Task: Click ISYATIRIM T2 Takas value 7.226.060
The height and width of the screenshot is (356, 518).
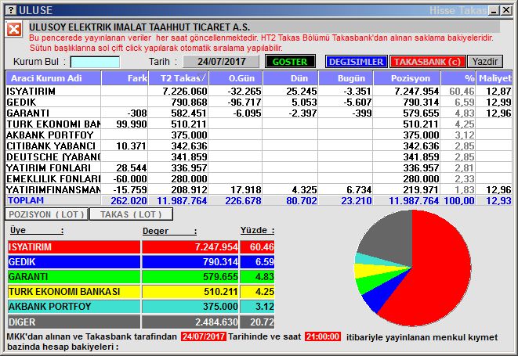Action: pyautogui.click(x=185, y=91)
